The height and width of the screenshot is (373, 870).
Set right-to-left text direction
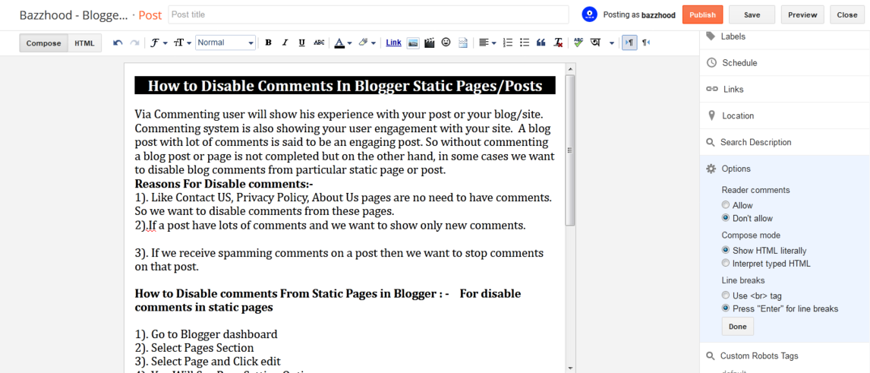pyautogui.click(x=646, y=43)
